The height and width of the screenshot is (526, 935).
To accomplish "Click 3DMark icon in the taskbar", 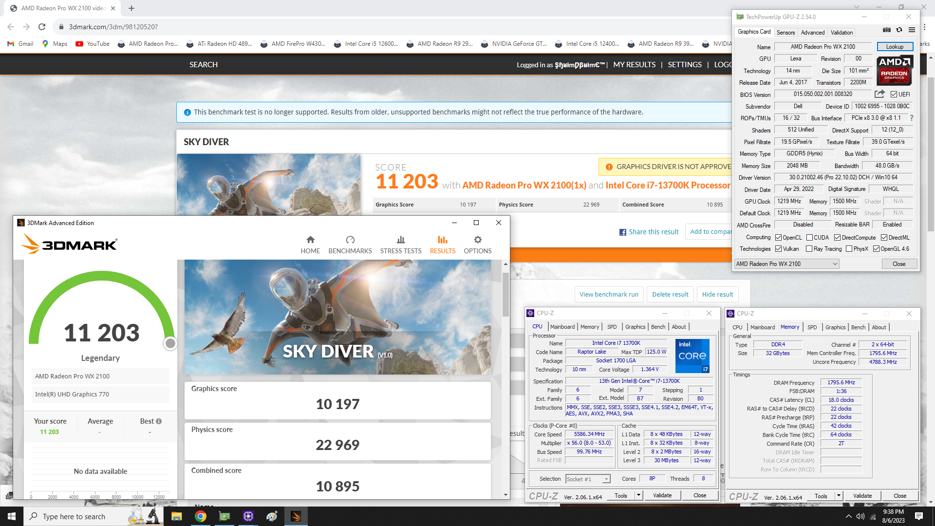I will click(x=296, y=516).
